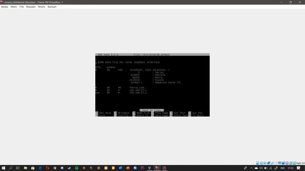Screen dimensions: 305x171
Task: Click 'localhost. root.localhost.' SOA text
Action: coord(149,70)
